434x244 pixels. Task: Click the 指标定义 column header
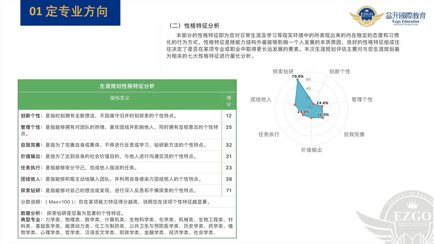pos(120,98)
